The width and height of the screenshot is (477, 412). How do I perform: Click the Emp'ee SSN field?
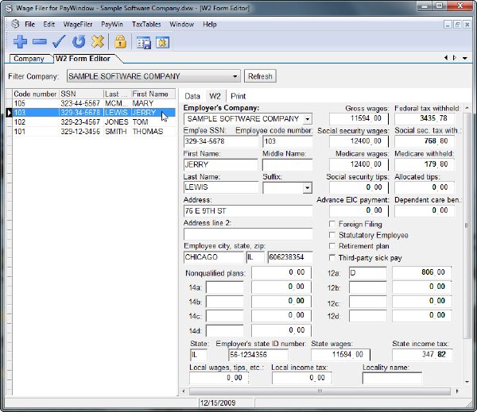[x=221, y=141]
